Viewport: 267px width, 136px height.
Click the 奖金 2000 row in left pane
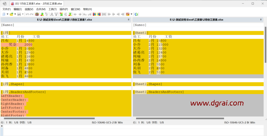point(18,44)
